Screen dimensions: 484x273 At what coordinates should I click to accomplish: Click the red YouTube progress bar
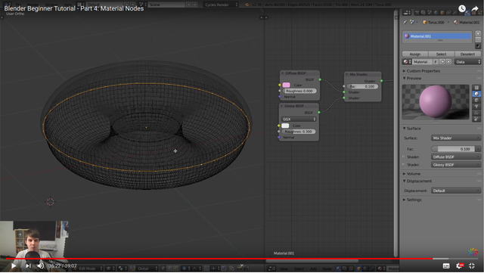pyautogui.click(x=219, y=259)
